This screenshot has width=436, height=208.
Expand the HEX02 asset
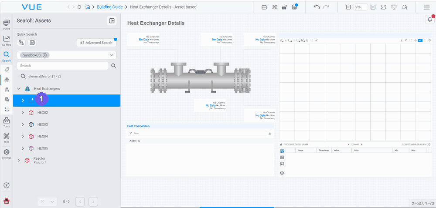pos(23,113)
